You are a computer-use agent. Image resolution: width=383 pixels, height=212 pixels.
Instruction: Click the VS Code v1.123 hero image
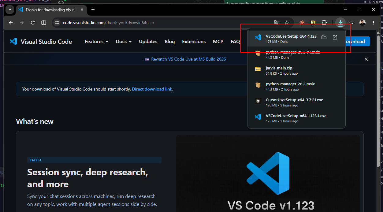[x=268, y=173]
